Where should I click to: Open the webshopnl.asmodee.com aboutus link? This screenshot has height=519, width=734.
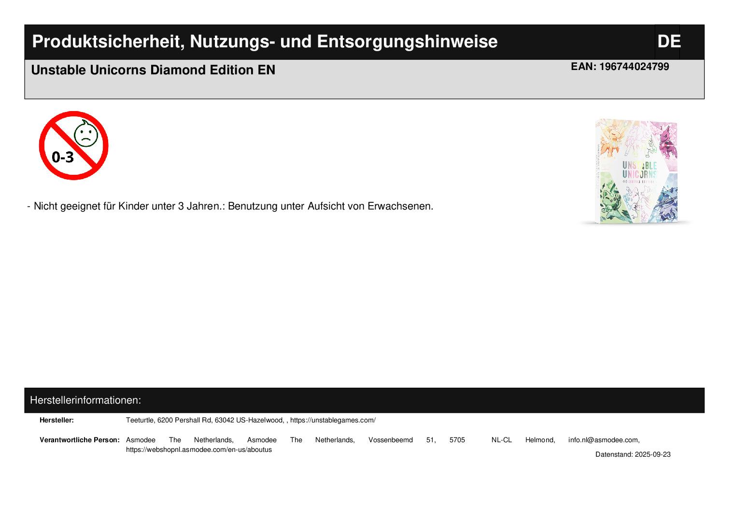pyautogui.click(x=198, y=449)
